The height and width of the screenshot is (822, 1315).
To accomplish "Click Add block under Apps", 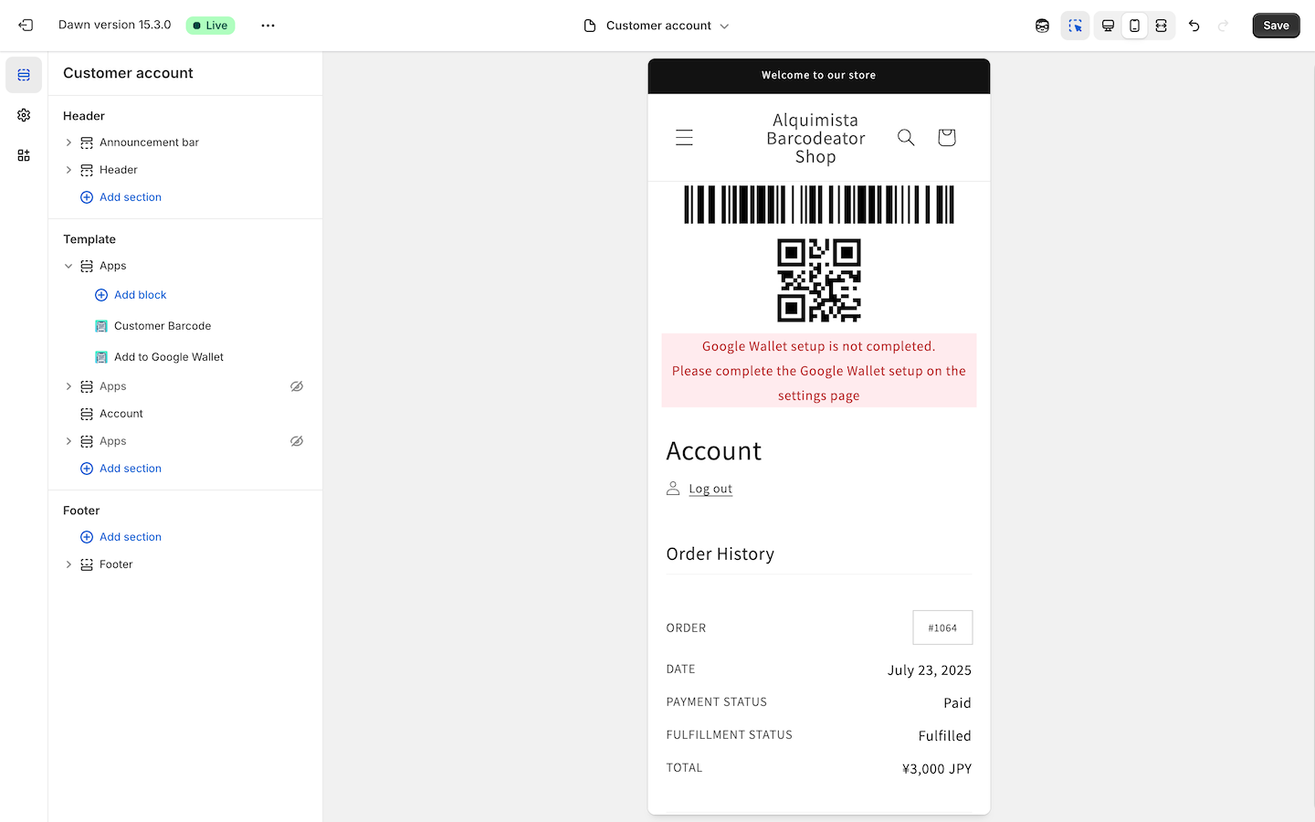I will coord(140,295).
